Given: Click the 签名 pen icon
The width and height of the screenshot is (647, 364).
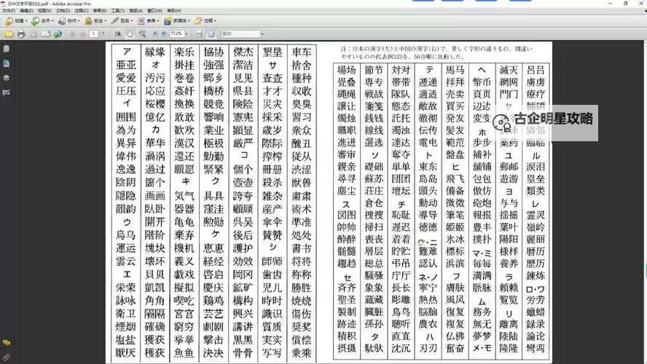Looking at the screenshot, I should pyautogui.click(x=114, y=20).
